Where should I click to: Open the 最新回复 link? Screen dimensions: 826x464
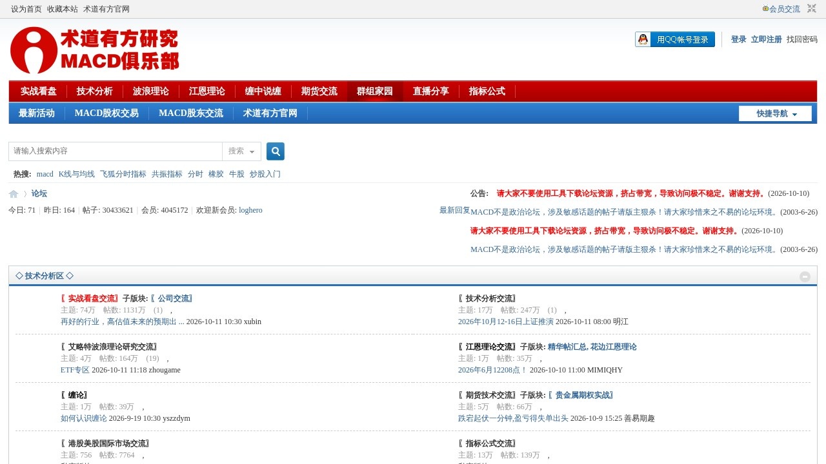click(x=455, y=210)
